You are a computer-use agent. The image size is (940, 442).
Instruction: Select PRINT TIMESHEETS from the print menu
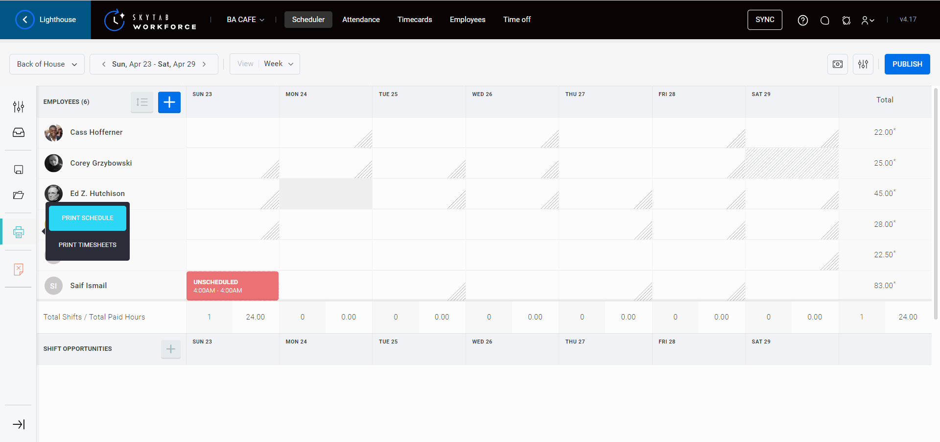(x=87, y=245)
